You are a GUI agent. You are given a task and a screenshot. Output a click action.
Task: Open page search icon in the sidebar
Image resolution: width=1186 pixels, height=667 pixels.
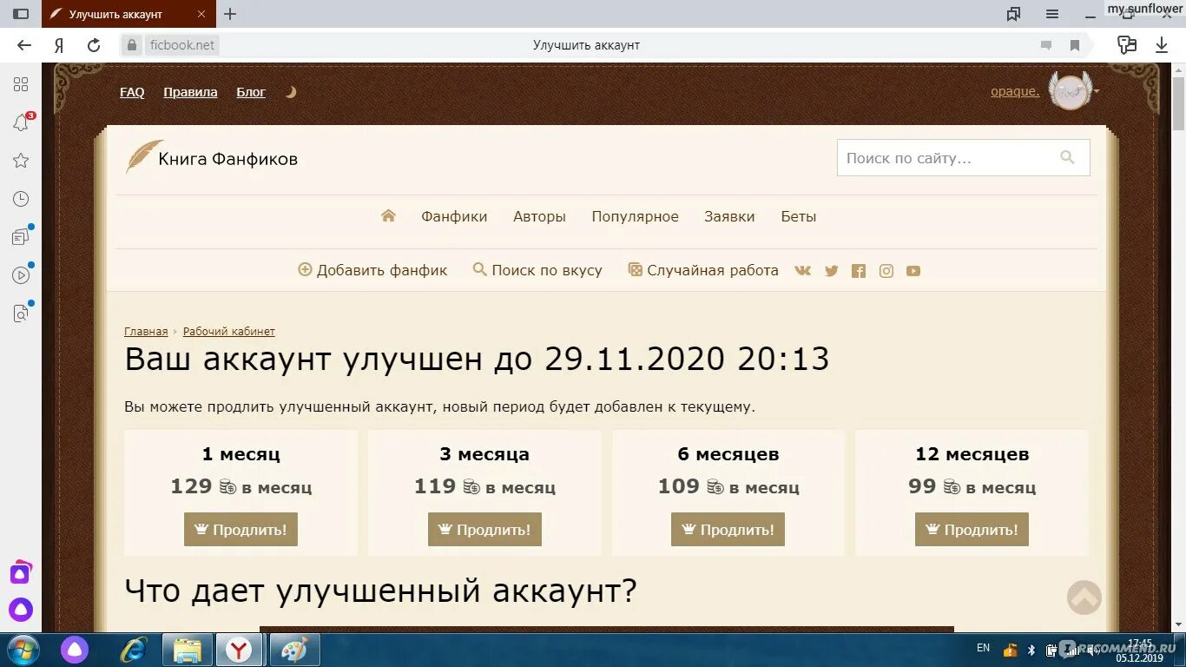pyautogui.click(x=21, y=313)
